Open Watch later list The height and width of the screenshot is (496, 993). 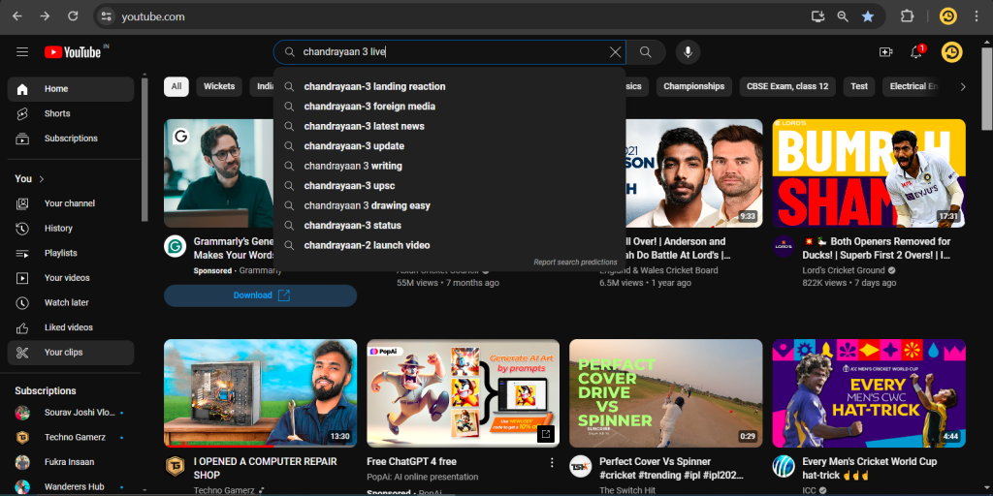pyautogui.click(x=70, y=302)
